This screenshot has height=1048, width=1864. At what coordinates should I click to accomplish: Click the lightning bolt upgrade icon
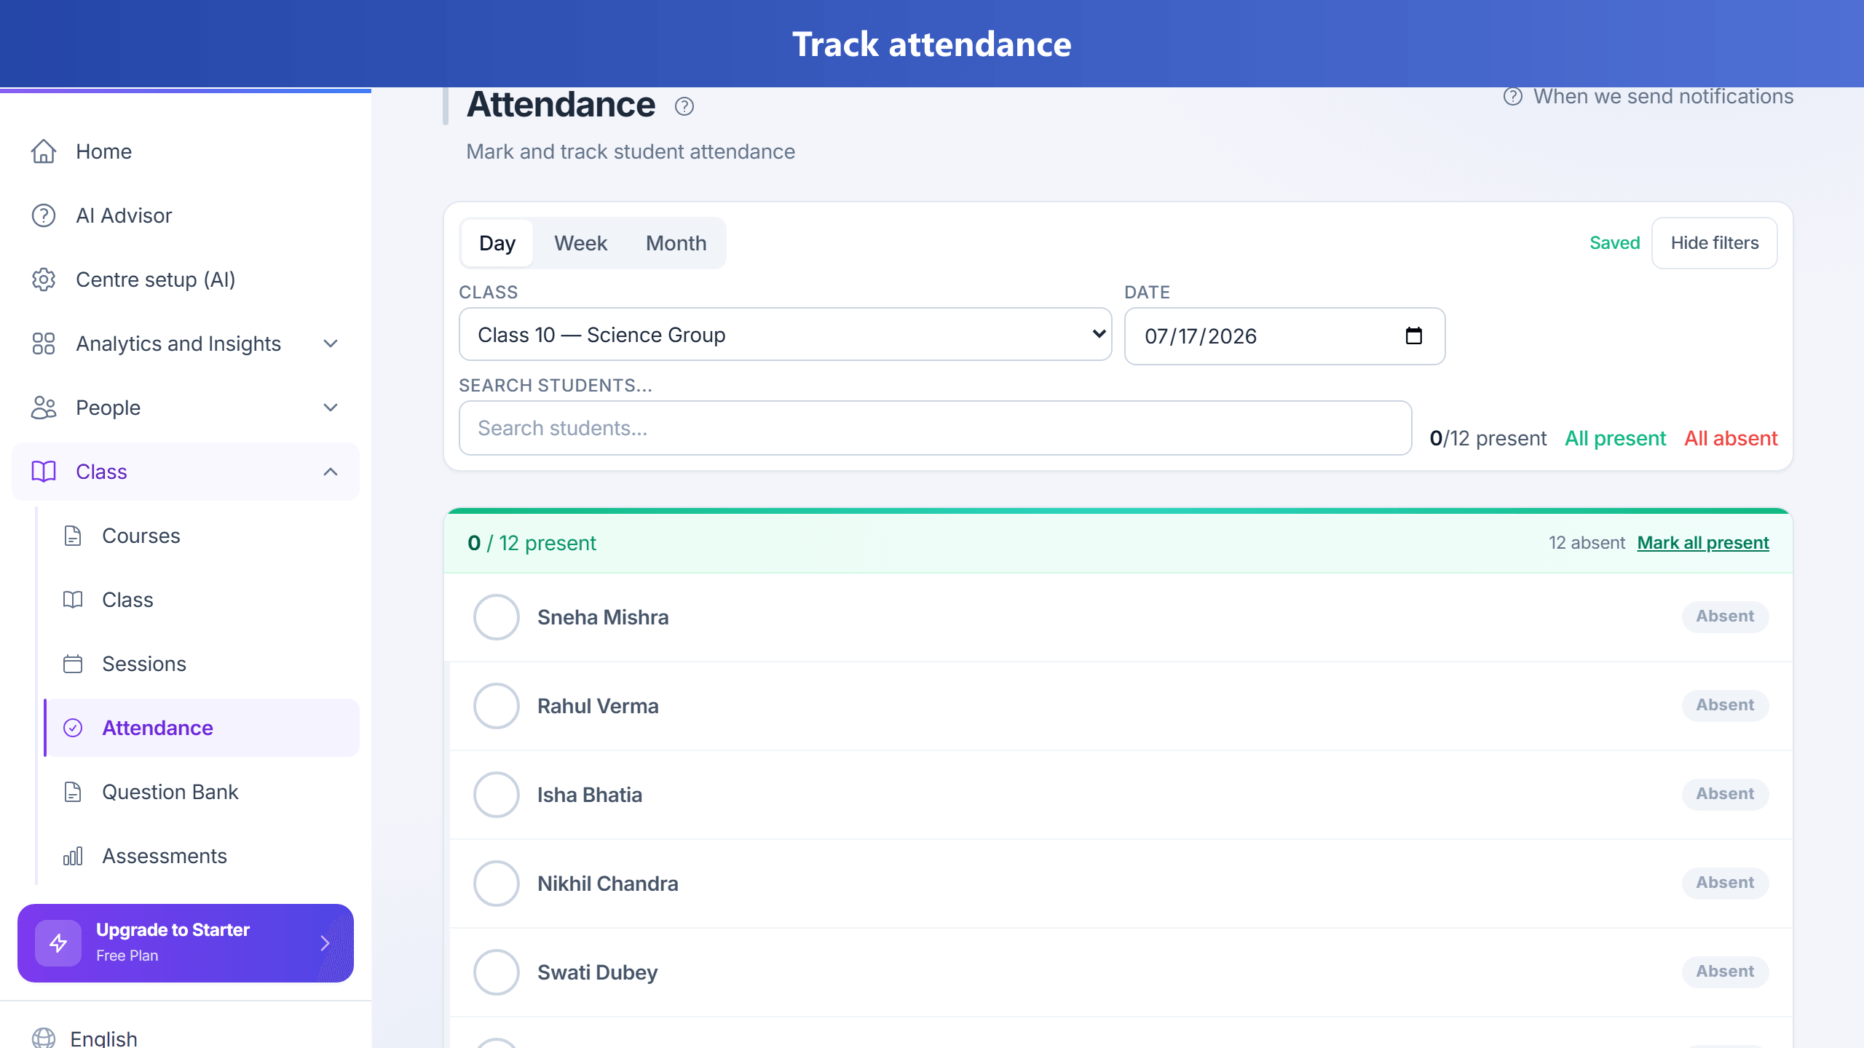[x=58, y=943]
